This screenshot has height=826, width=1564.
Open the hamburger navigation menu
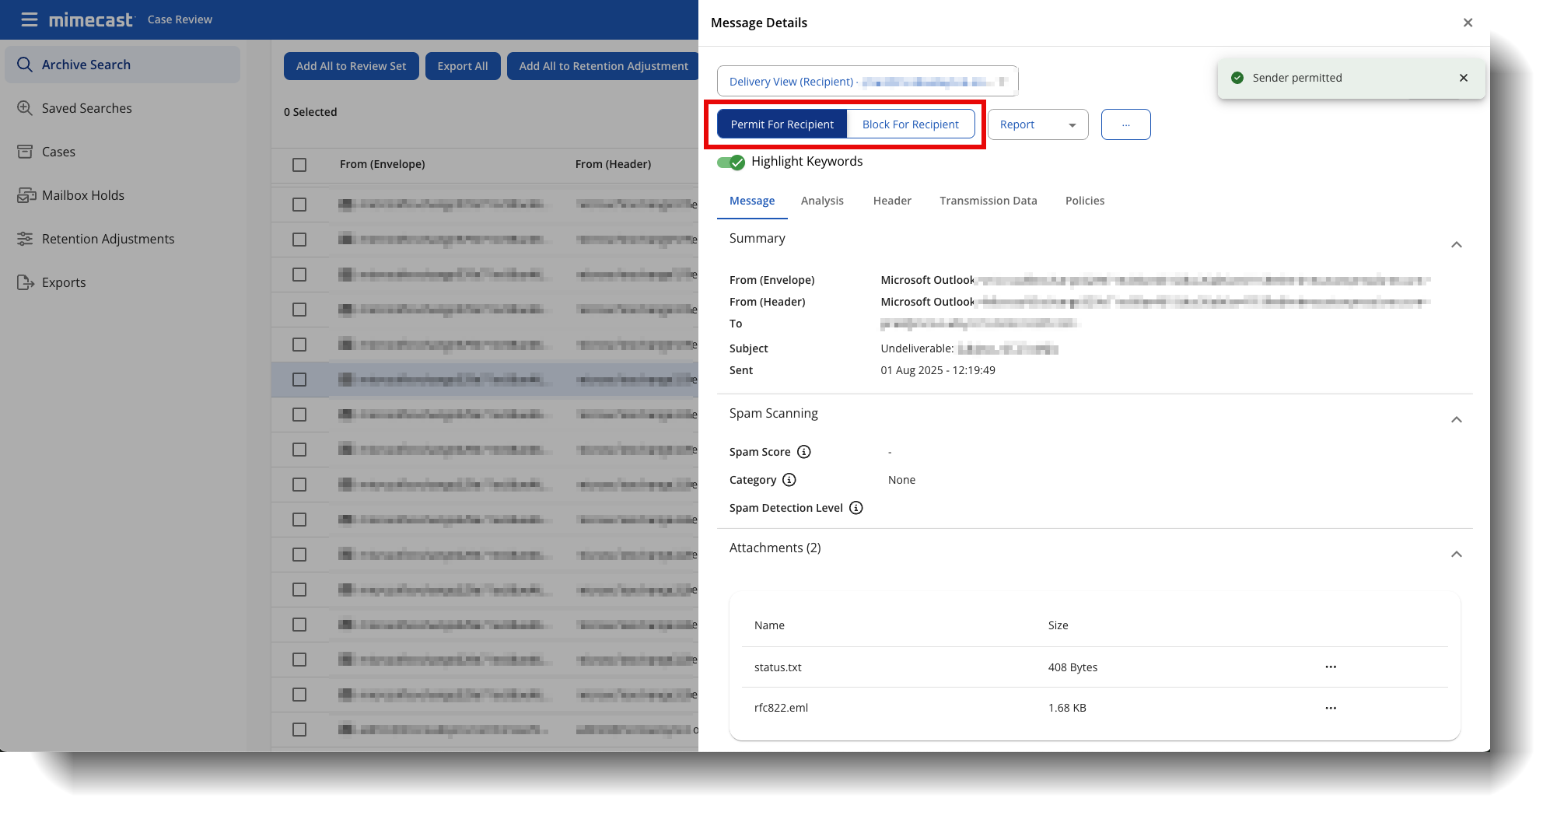(30, 19)
